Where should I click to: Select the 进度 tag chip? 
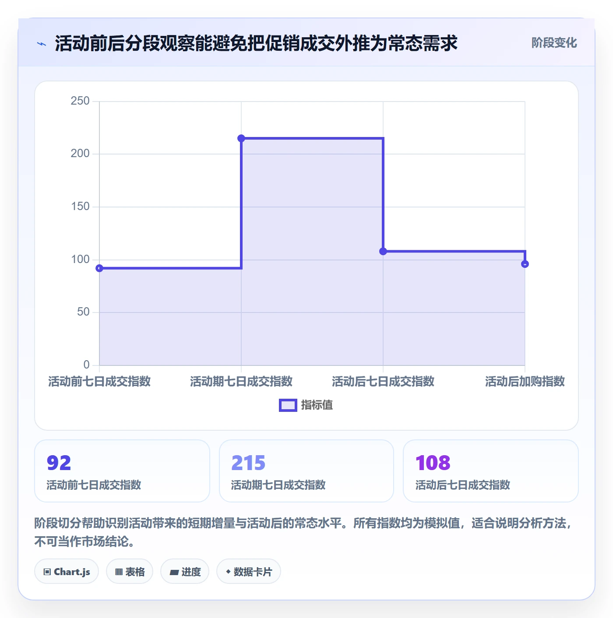185,571
